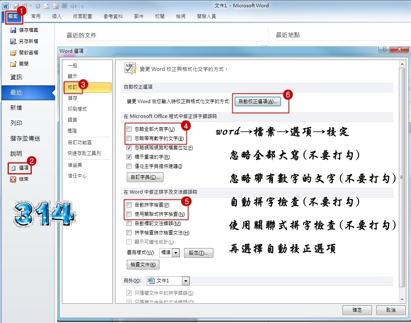Open the 檔案 (File) tab
The width and height of the screenshot is (411, 323).
click(12, 17)
